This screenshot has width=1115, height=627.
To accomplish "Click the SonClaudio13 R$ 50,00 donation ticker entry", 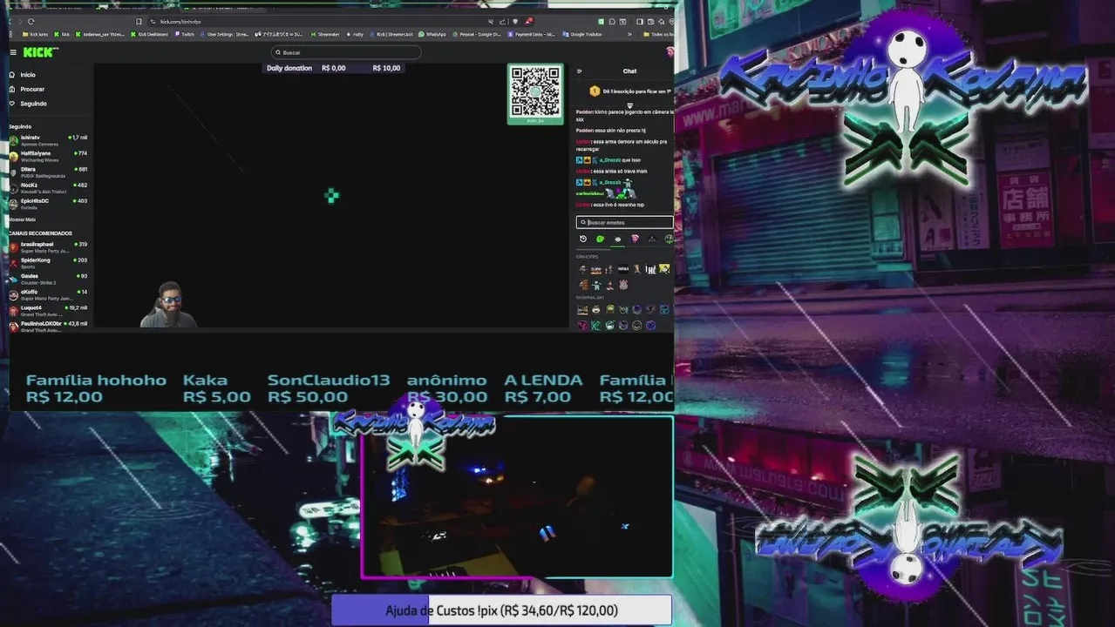I will click(329, 388).
